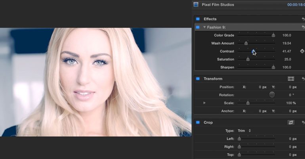Viewport: 305px width, 159px height.
Task: Click the Scale 100 % value
Action: click(x=291, y=103)
